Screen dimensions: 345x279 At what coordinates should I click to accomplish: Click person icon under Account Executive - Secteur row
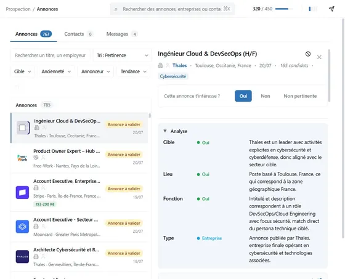(43, 226)
